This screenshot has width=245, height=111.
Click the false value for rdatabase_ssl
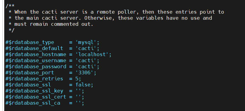(x=83, y=85)
